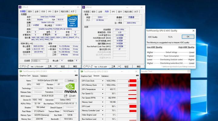Open the GPU Core Clock sensor dropdown
This screenshot has height=121, width=218.
(102, 81)
